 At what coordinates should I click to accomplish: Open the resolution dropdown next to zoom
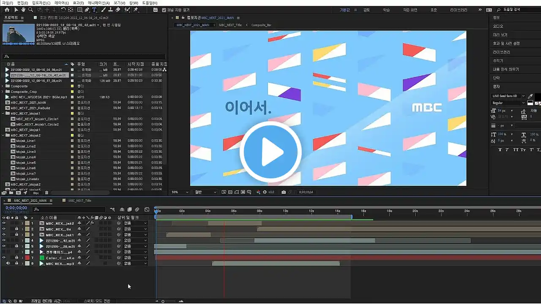(x=205, y=192)
